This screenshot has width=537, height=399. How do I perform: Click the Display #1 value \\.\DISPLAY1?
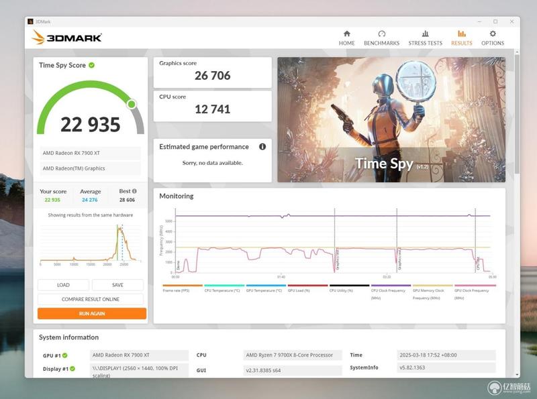[139, 371]
